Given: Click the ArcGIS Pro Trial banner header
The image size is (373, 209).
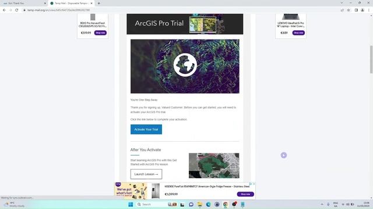Looking at the screenshot, I should point(185,24).
